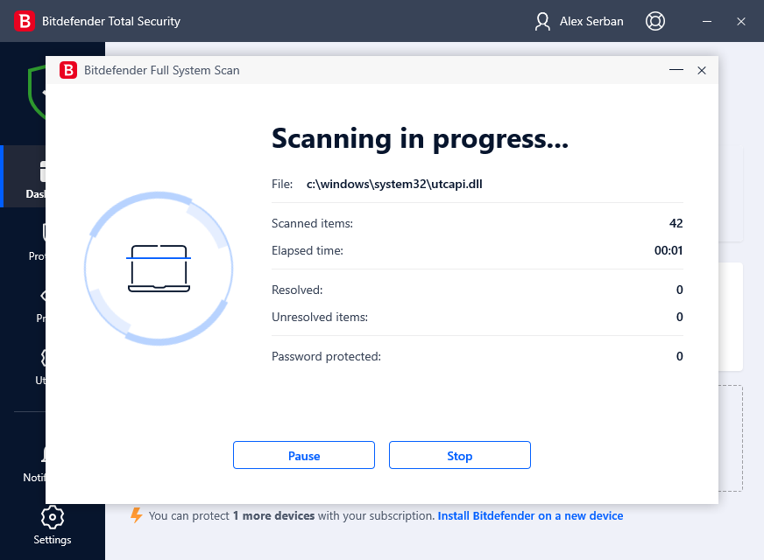
Task: Select the Privacy sidebar section
Action: coord(39,304)
